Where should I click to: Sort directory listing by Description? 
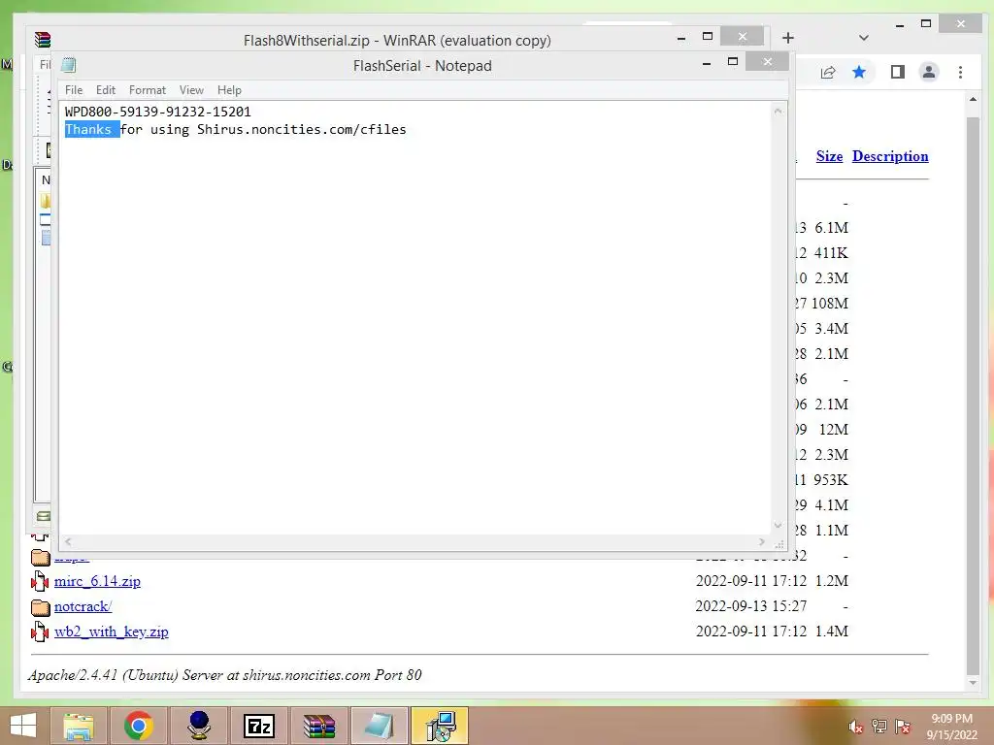coord(890,156)
